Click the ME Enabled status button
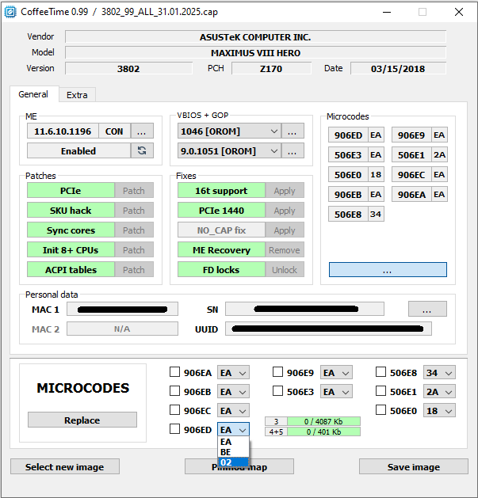This screenshot has width=478, height=498. 78,150
